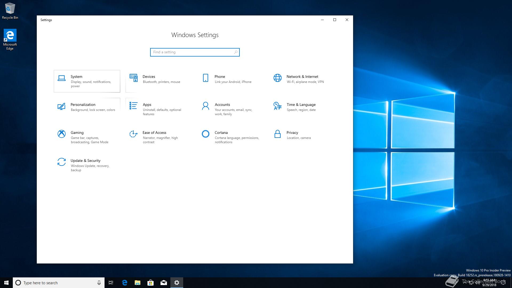This screenshot has height=288, width=512.
Task: Click the 'Your accounts, email, sync' description
Action: coord(234,112)
